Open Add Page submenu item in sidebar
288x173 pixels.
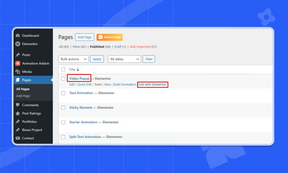[x=23, y=96]
